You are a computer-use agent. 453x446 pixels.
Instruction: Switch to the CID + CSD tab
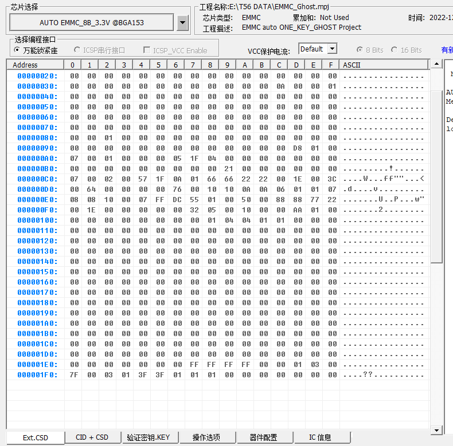[x=92, y=437]
